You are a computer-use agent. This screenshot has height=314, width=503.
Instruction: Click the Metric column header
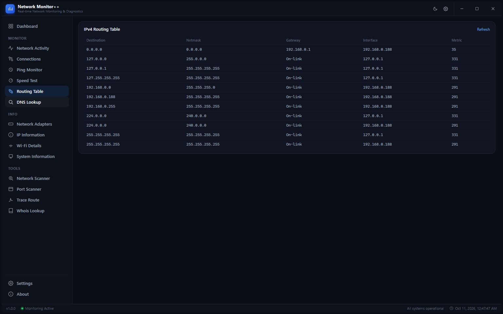[x=456, y=40]
